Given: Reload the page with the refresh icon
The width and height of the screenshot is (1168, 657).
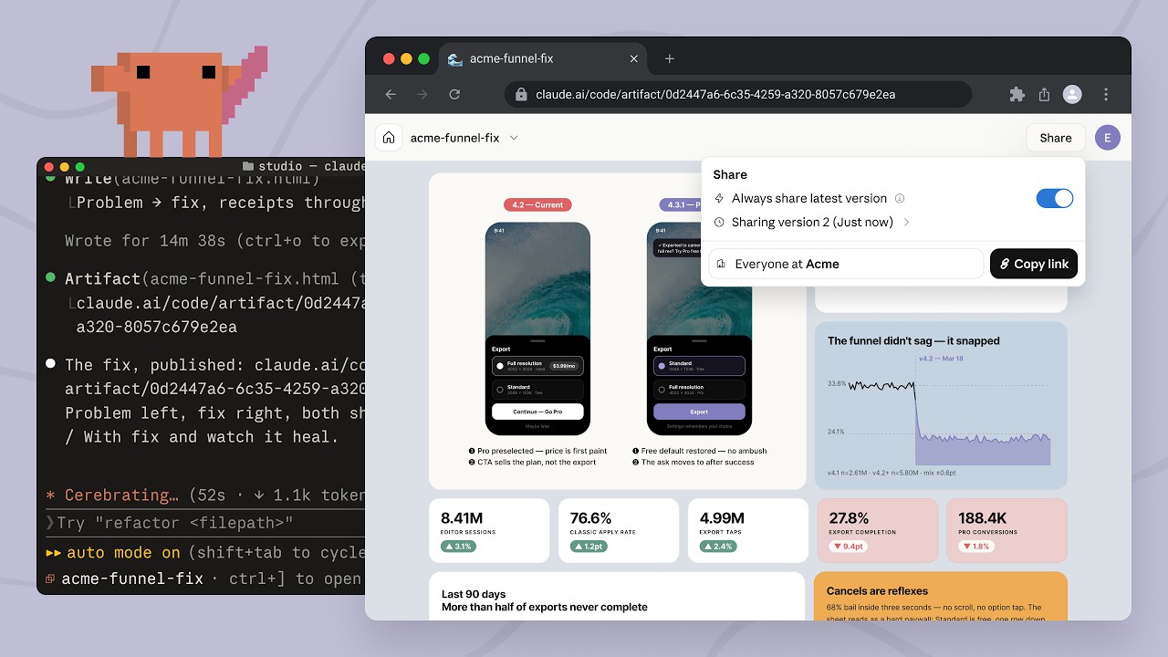Looking at the screenshot, I should (454, 94).
